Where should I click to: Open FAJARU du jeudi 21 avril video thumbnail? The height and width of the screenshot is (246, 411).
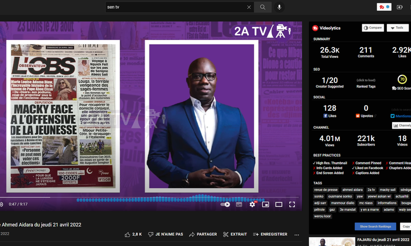tap(332, 241)
